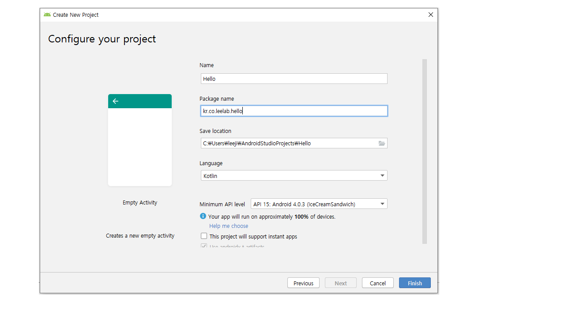This screenshot has height=318, width=565.
Task: Open the Language dropdown showing Kotlin
Action: tap(294, 176)
